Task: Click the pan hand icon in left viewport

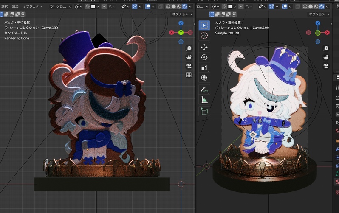Action: pyautogui.click(x=189, y=57)
